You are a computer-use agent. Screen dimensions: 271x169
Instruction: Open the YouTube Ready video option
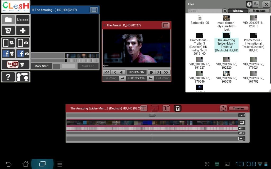point(15,64)
